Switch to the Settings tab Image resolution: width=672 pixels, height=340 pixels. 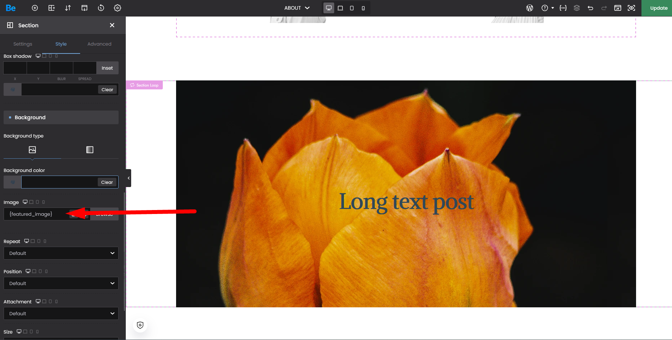click(23, 44)
